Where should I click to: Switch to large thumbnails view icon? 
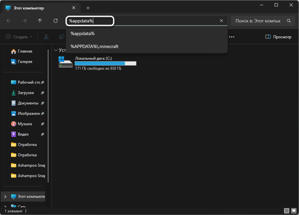point(294,211)
